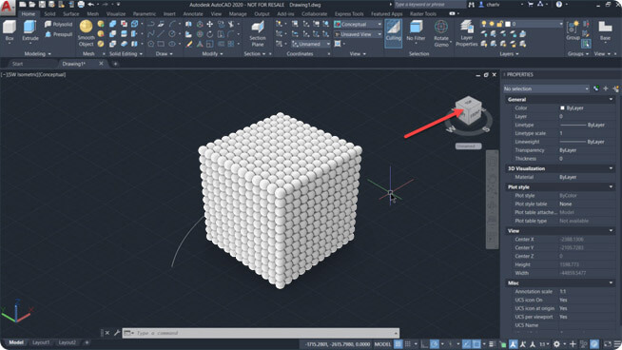
Task: Click the Unnamed UCS label under ViewCube
Action: tap(469, 146)
